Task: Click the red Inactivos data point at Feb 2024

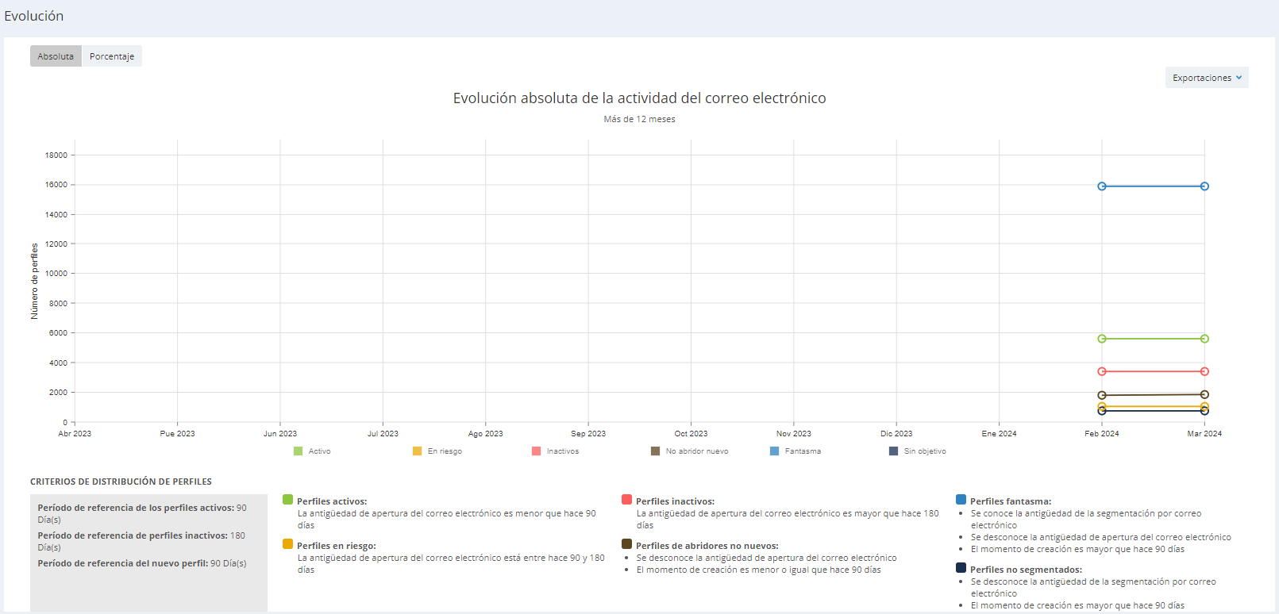Action: (x=1102, y=371)
